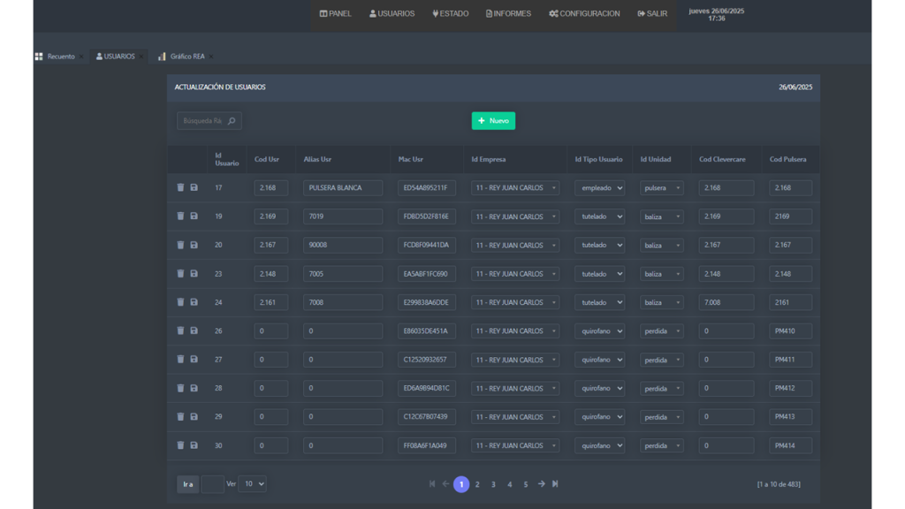Save user row with Id 29
Screen dimensions: 905x509
(194, 416)
